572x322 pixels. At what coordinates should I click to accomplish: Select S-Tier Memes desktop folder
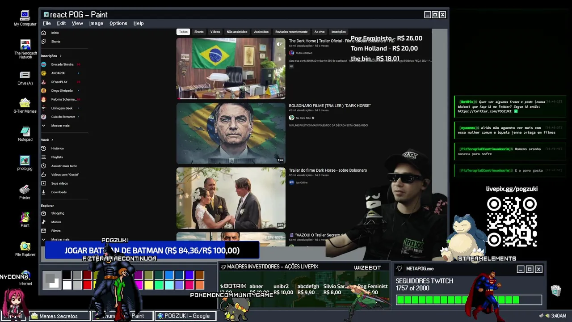[25, 106]
